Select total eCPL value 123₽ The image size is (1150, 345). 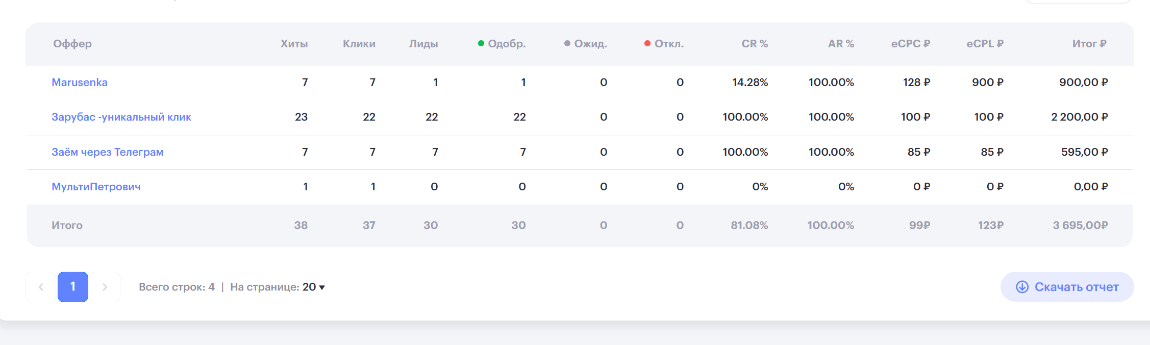[991, 225]
